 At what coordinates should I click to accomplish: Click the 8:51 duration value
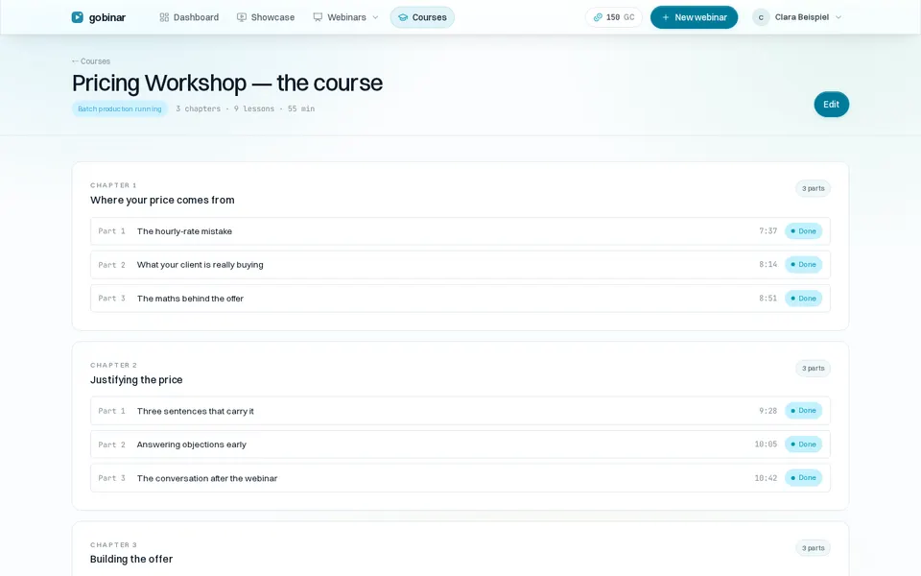[767, 298]
